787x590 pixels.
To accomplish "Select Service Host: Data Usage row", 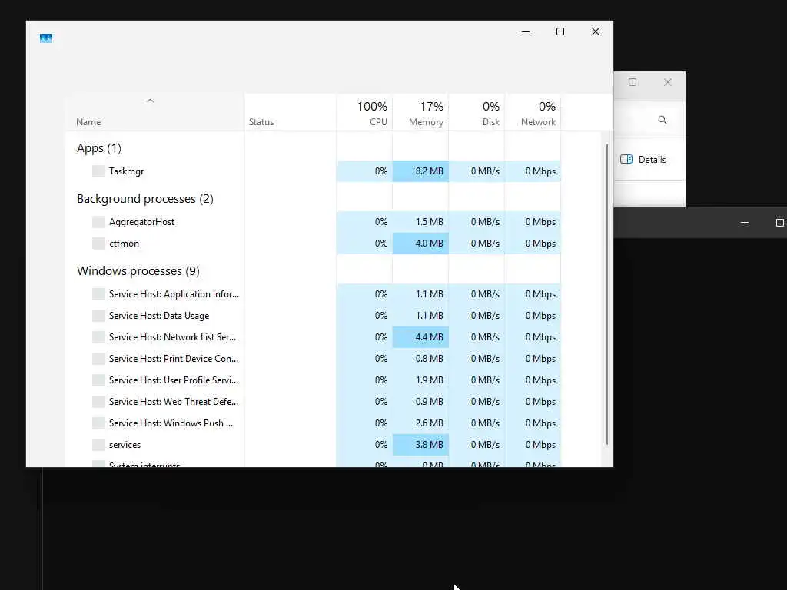I will [314, 316].
